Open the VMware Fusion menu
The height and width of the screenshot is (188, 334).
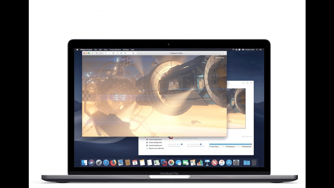(86, 49)
